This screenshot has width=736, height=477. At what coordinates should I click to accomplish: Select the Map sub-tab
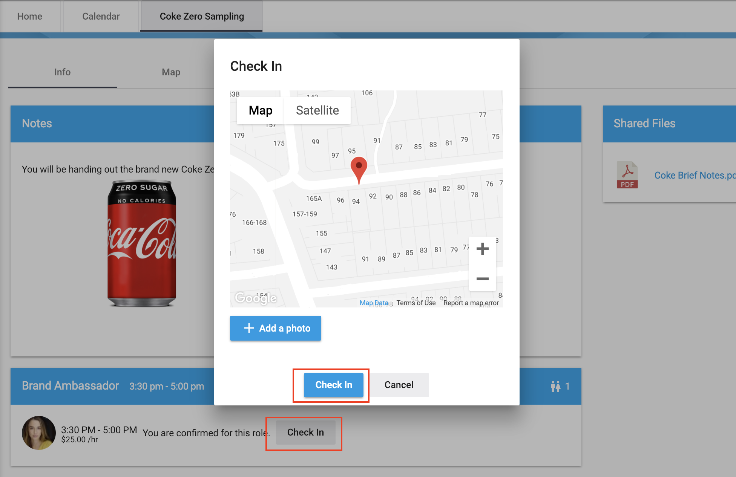[x=171, y=72]
